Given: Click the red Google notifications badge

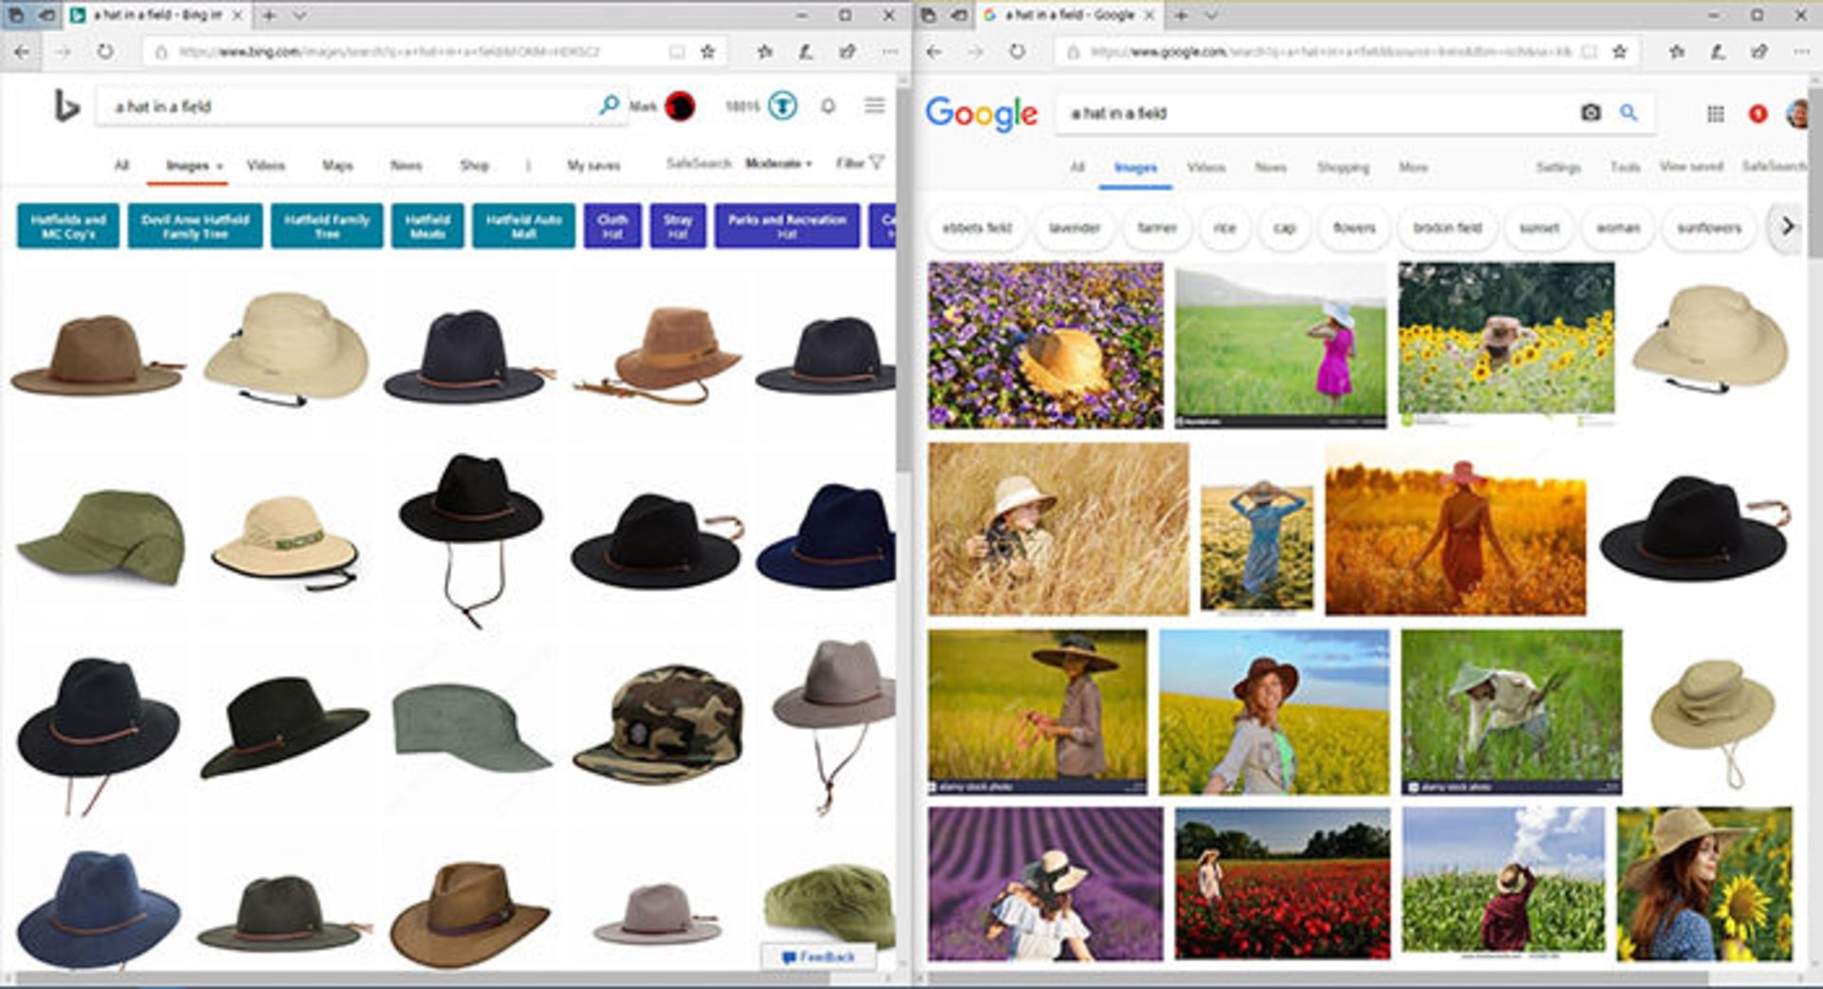Looking at the screenshot, I should coord(1757,114).
